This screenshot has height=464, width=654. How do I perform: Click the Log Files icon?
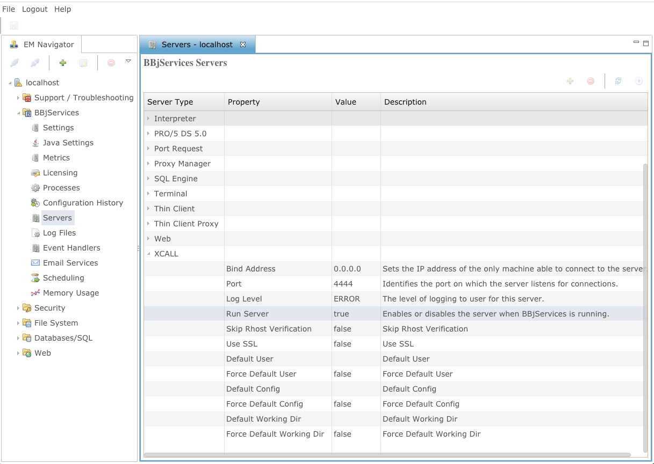coord(35,233)
